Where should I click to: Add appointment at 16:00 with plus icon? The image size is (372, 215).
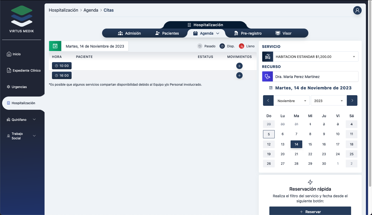(x=239, y=76)
